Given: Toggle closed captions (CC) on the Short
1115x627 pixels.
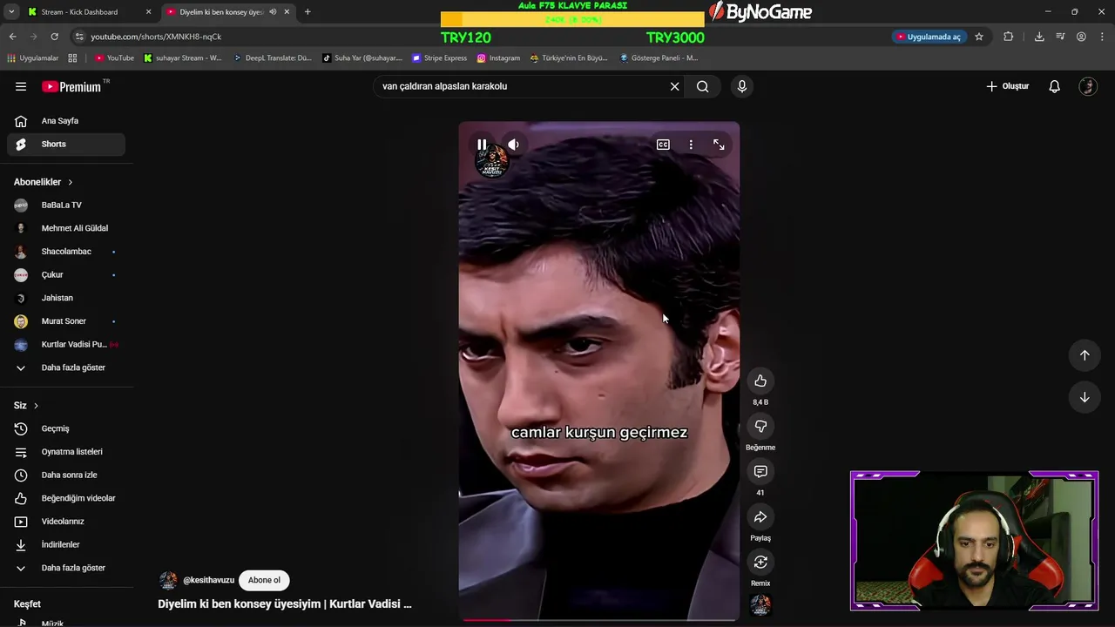Looking at the screenshot, I should tap(663, 145).
